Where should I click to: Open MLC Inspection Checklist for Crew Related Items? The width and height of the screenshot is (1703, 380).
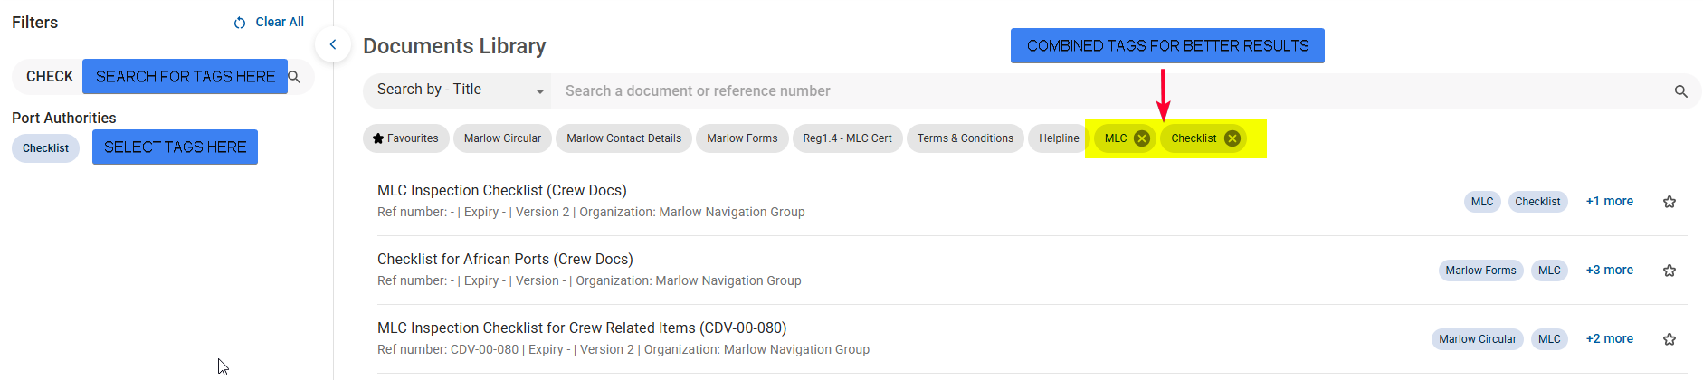point(582,328)
